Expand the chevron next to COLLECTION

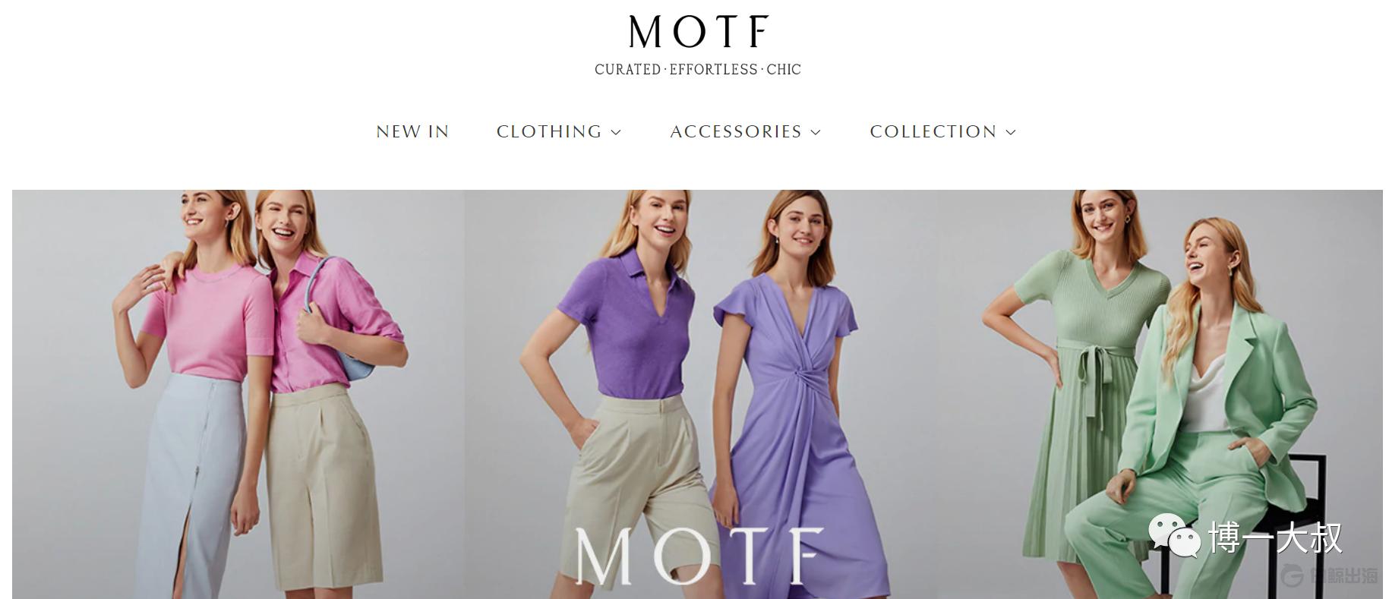[x=1011, y=132]
